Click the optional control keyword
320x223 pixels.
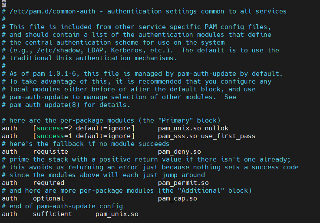pyautogui.click(x=49, y=198)
